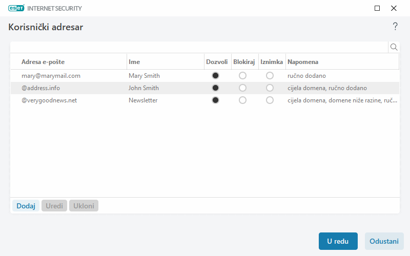Set Iznimka for Newsletter entry

pyautogui.click(x=270, y=100)
